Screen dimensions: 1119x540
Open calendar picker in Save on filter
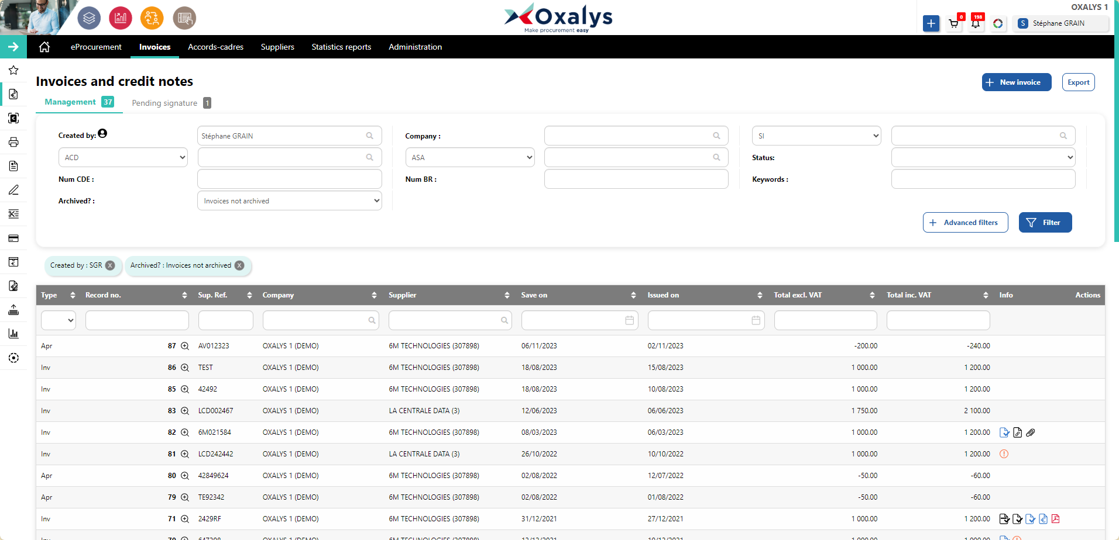pos(630,320)
